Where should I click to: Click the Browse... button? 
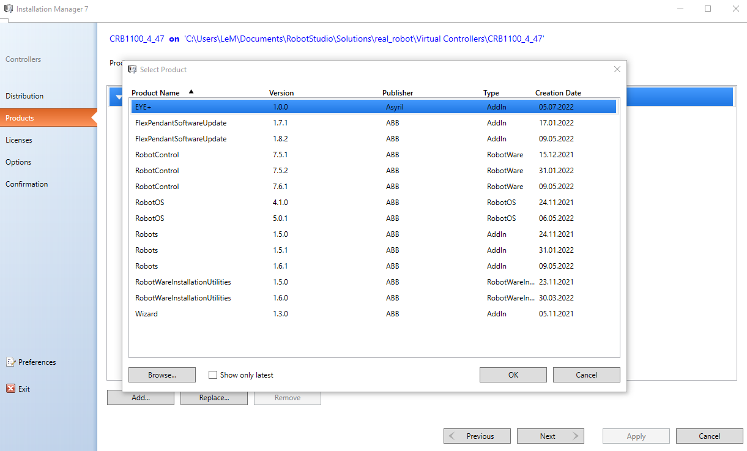162,375
